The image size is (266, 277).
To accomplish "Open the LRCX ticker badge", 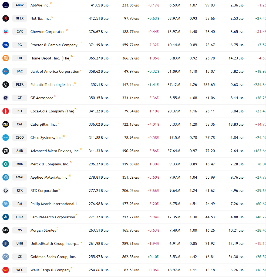I will pos(20,217).
